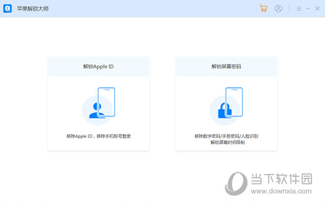Open the hamburger menu in title bar
This screenshot has height=207, width=325.
tap(299, 9)
